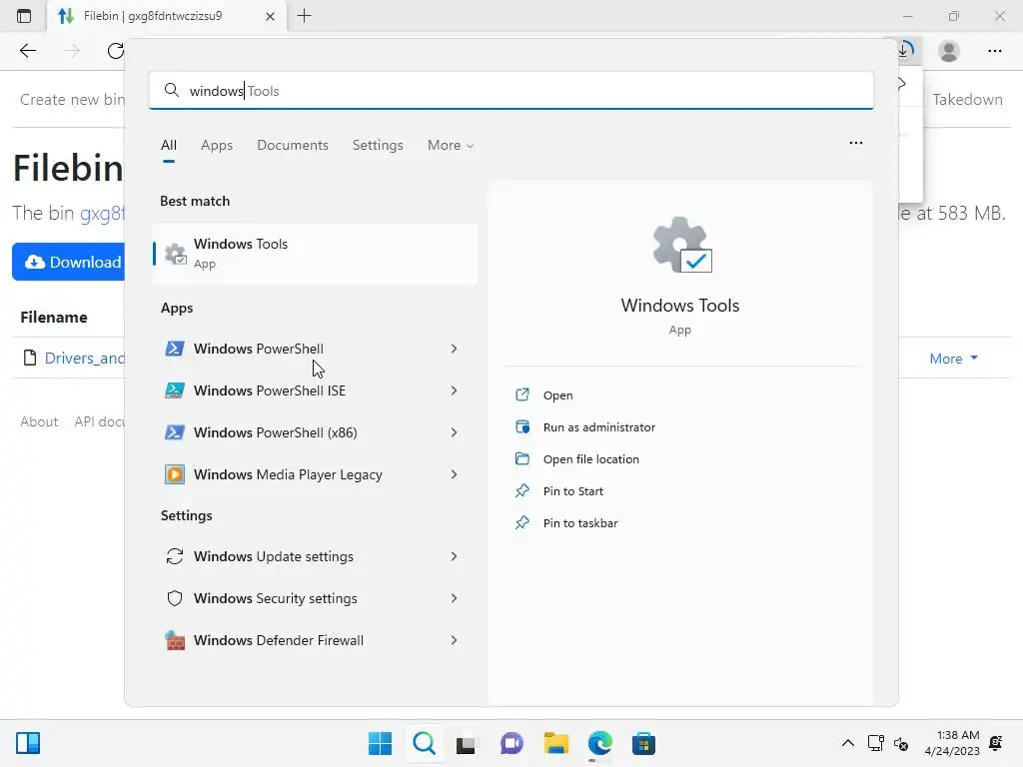Open Chat app from taskbar

[x=511, y=743]
